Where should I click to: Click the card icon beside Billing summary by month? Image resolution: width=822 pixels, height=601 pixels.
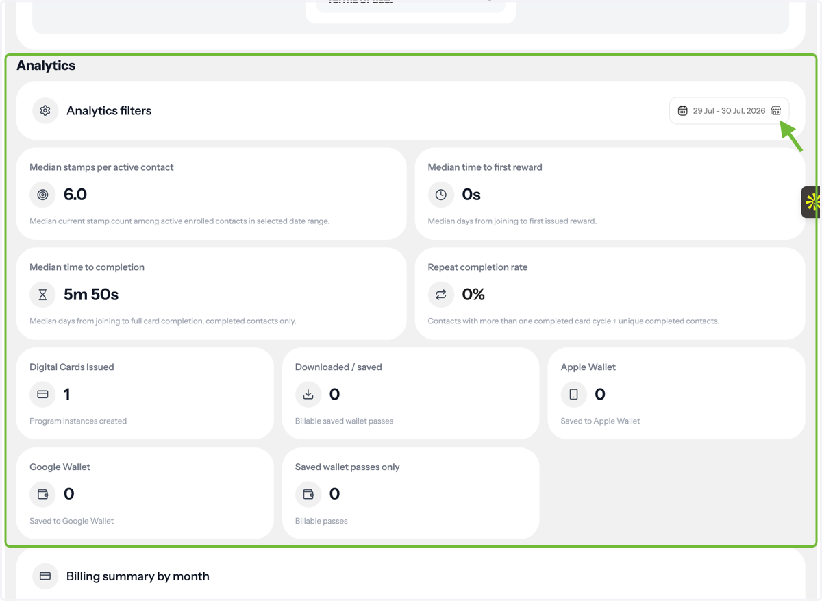(x=45, y=576)
